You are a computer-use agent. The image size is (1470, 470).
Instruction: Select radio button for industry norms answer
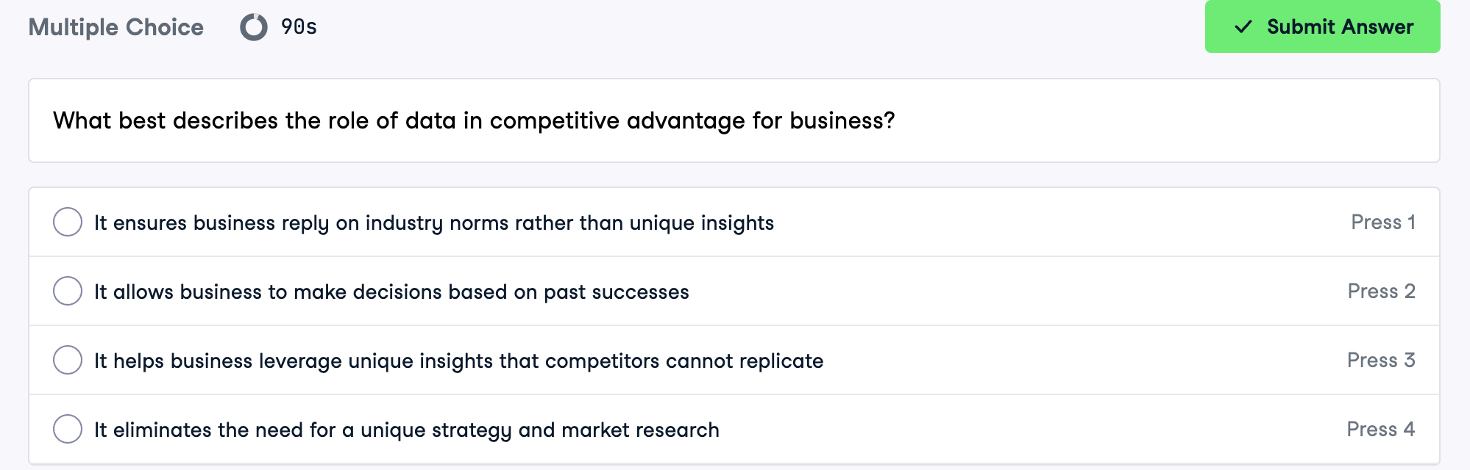(x=68, y=222)
